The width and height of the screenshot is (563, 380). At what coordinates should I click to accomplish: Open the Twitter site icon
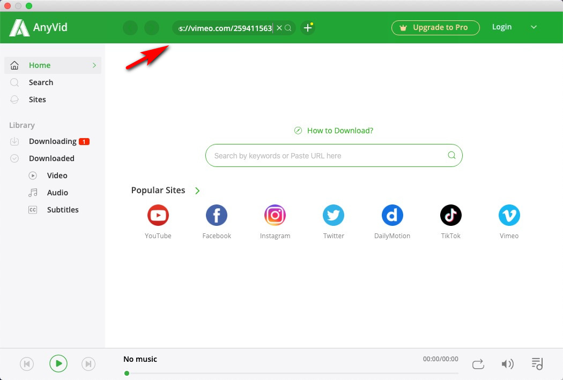coord(334,215)
